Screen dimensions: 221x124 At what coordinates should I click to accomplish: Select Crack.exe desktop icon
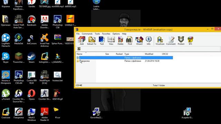(x=6, y=113)
